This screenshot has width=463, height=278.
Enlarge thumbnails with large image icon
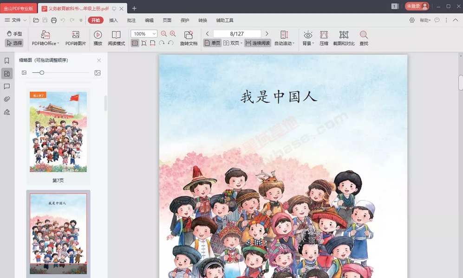pyautogui.click(x=98, y=73)
